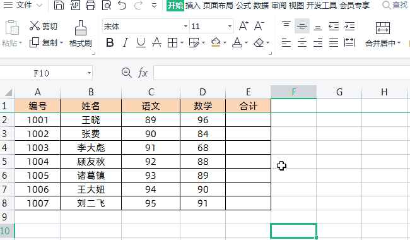Viewport: 410px width, 240px height.
Task: Open the 开发工具 Developer tab
Action: (322, 5)
